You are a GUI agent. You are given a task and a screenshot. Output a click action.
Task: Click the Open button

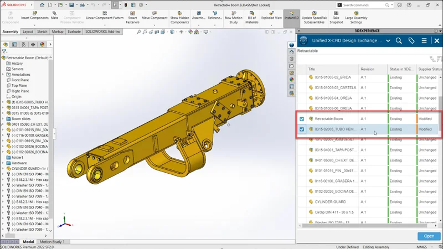(429, 236)
